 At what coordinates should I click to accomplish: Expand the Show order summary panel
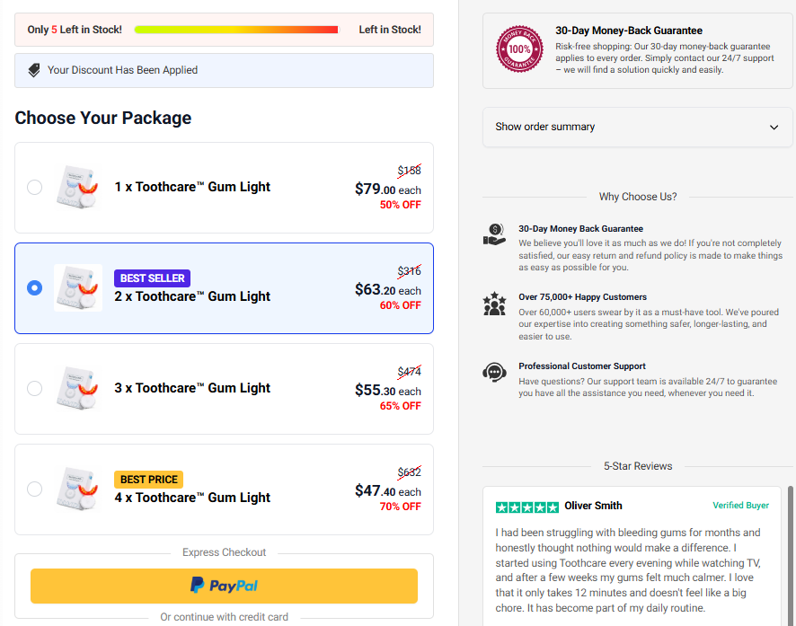tap(637, 127)
